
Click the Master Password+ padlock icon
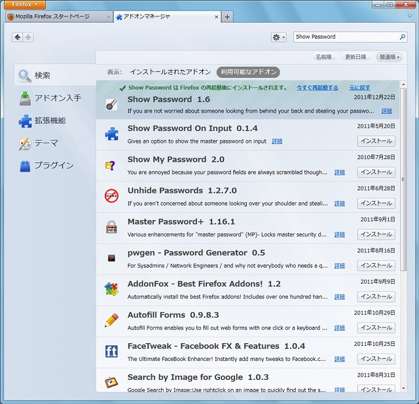tap(111, 227)
